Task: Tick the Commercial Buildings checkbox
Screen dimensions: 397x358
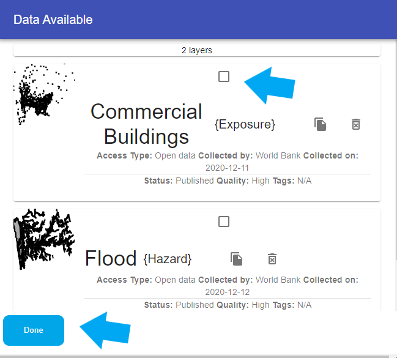Action: tap(224, 76)
